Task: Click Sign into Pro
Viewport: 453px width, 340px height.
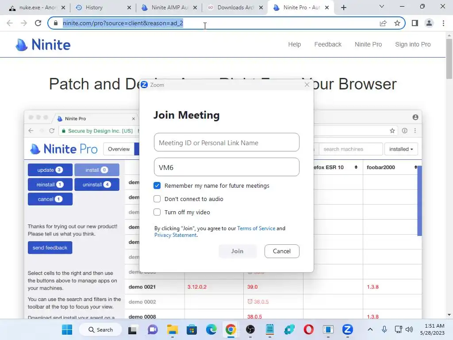Action: 413,45
